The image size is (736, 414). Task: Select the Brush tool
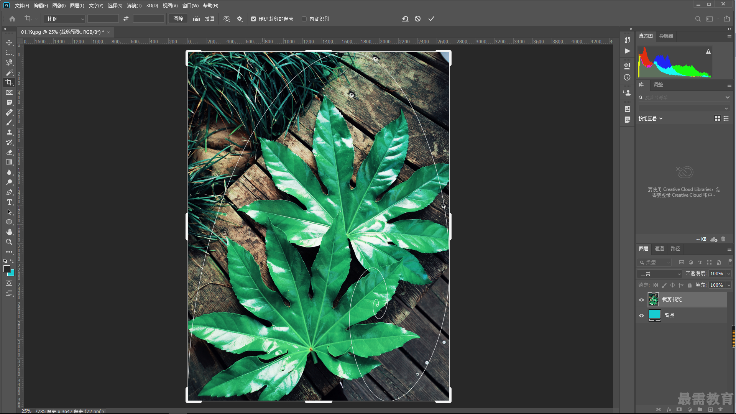(x=9, y=122)
